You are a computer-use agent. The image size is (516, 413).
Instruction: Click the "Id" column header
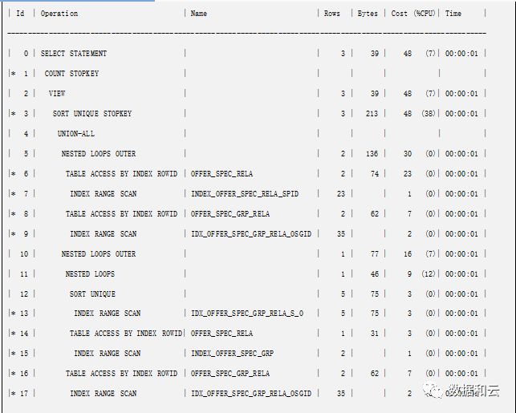[20, 14]
